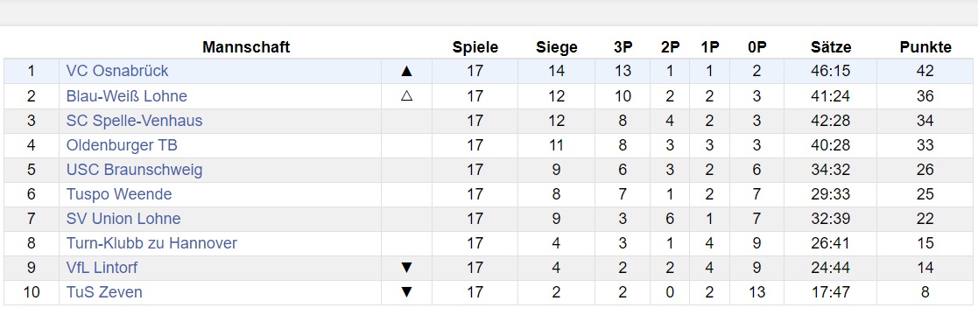978x322 pixels.
Task: Open the VfL Lintorf team link
Action: pos(102,268)
